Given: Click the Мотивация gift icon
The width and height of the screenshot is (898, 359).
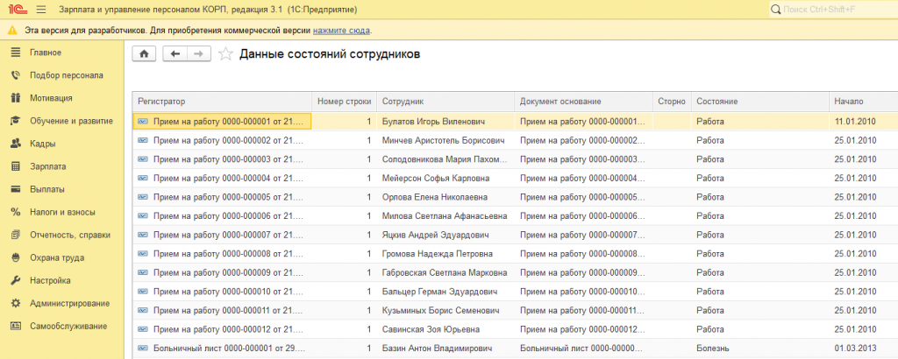Looking at the screenshot, I should [16, 98].
